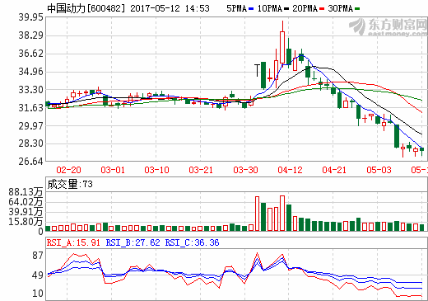The image size is (428, 301).
Task: Click the 26.64 price axis label
Action: pos(31,162)
